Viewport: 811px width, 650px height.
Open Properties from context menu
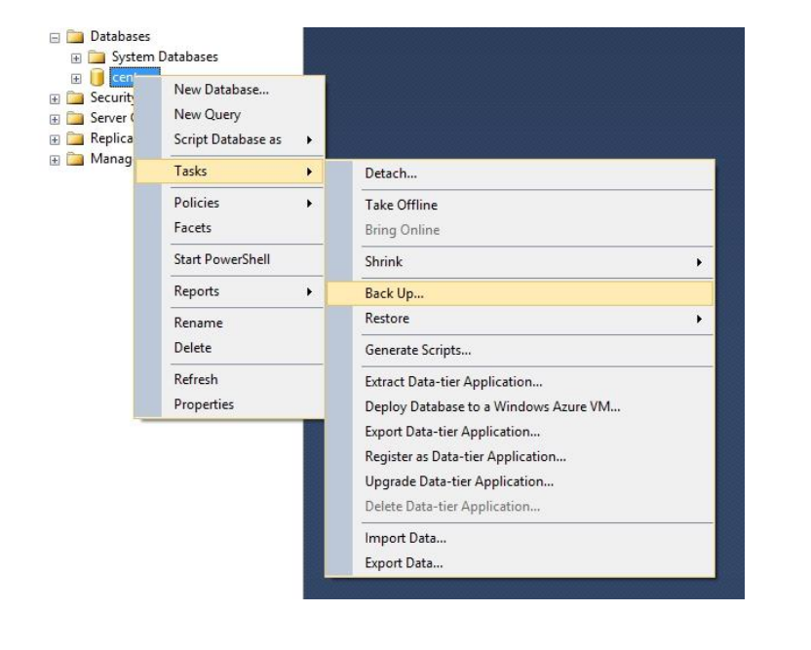coord(204,404)
